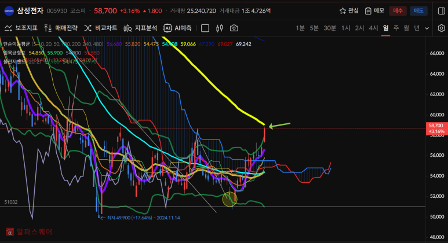
Task: Click the 59,066 moving average value
Action: (188, 44)
